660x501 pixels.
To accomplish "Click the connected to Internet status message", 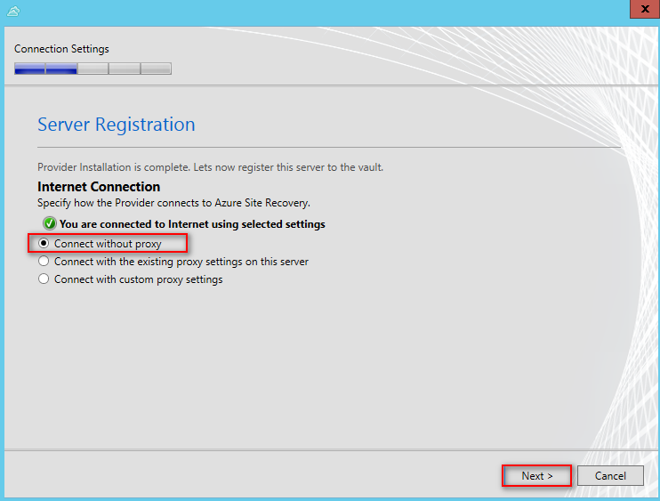I will [192, 224].
